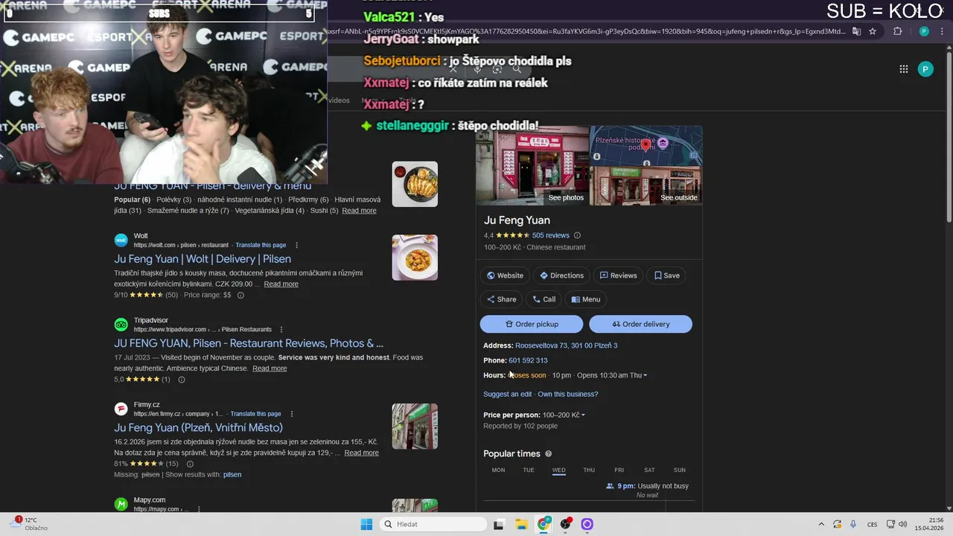Open the volume control in system tray
This screenshot has width=953, height=536.
pos(902,524)
